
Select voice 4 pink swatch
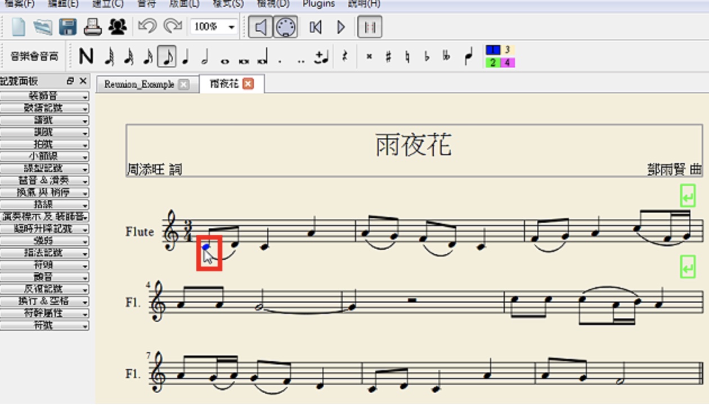507,62
